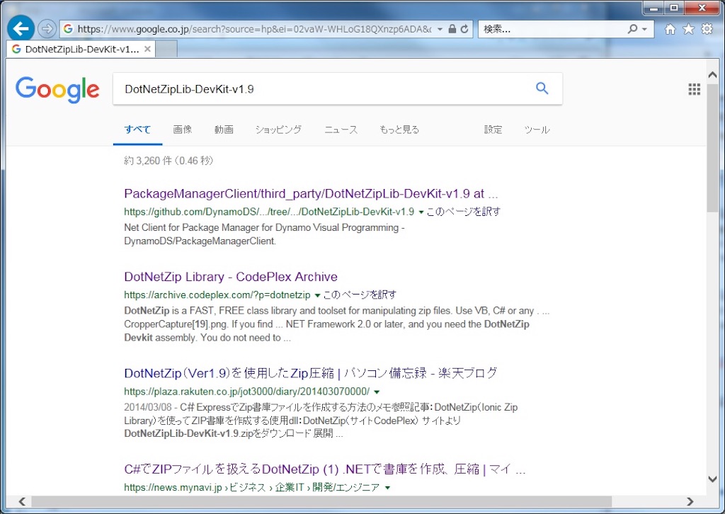725x514 pixels.
Task: Open a new blank tab
Action: pyautogui.click(x=166, y=49)
